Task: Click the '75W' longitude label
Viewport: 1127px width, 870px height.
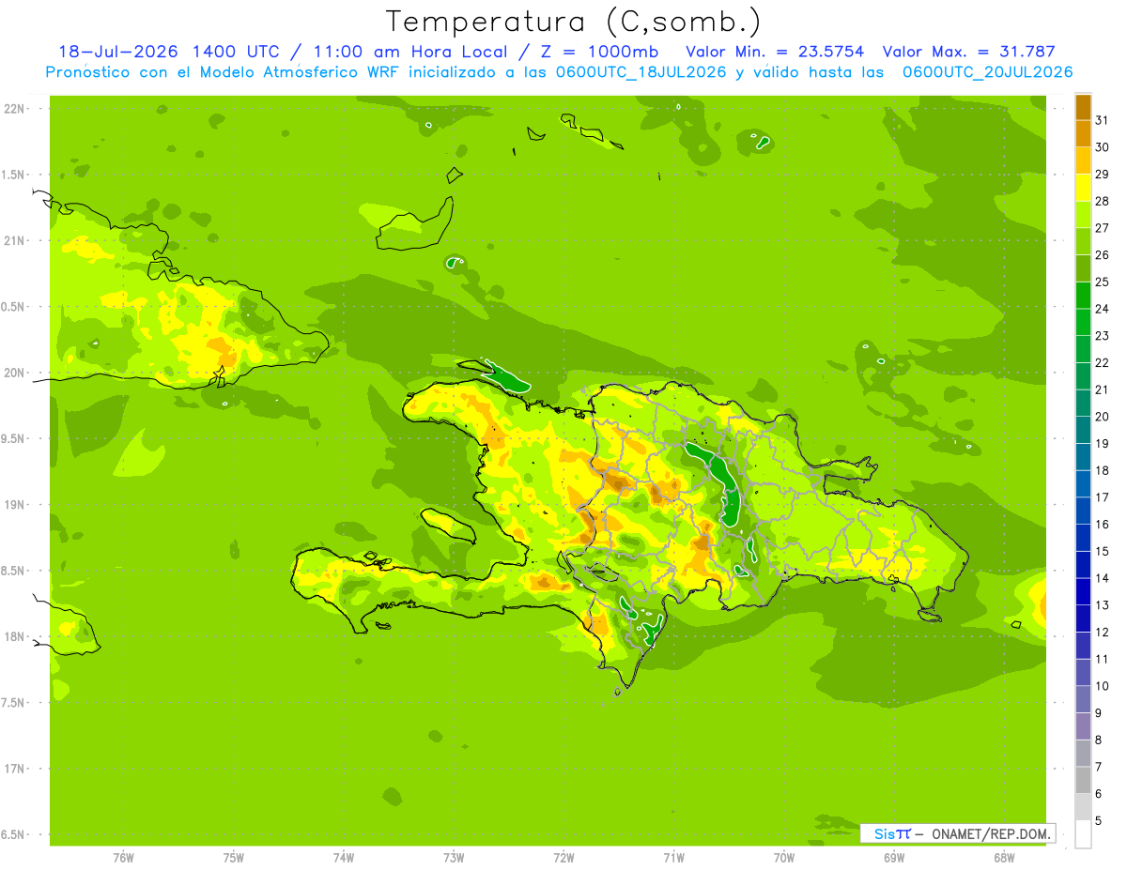Action: point(233,857)
